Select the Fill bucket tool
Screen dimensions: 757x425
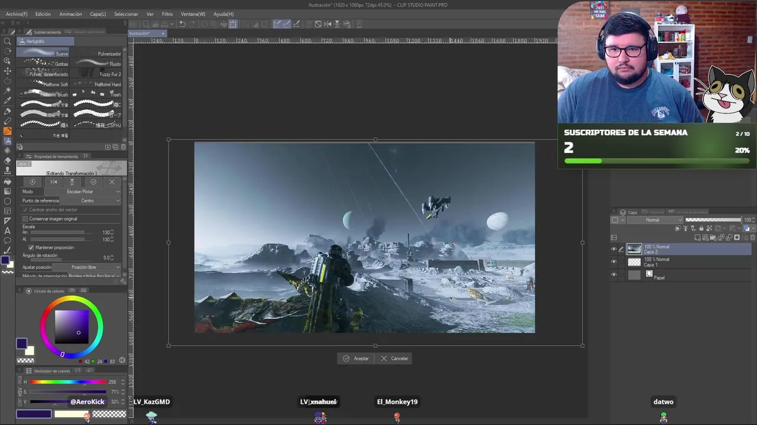point(8,181)
